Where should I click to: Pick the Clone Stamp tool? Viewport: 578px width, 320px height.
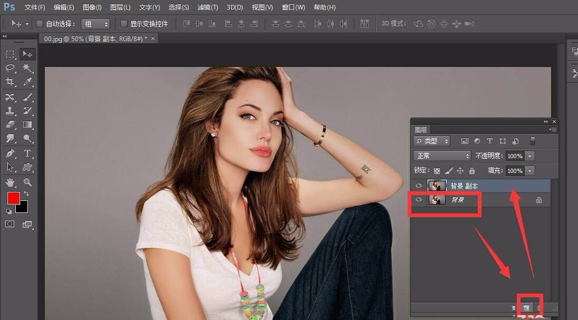[9, 111]
